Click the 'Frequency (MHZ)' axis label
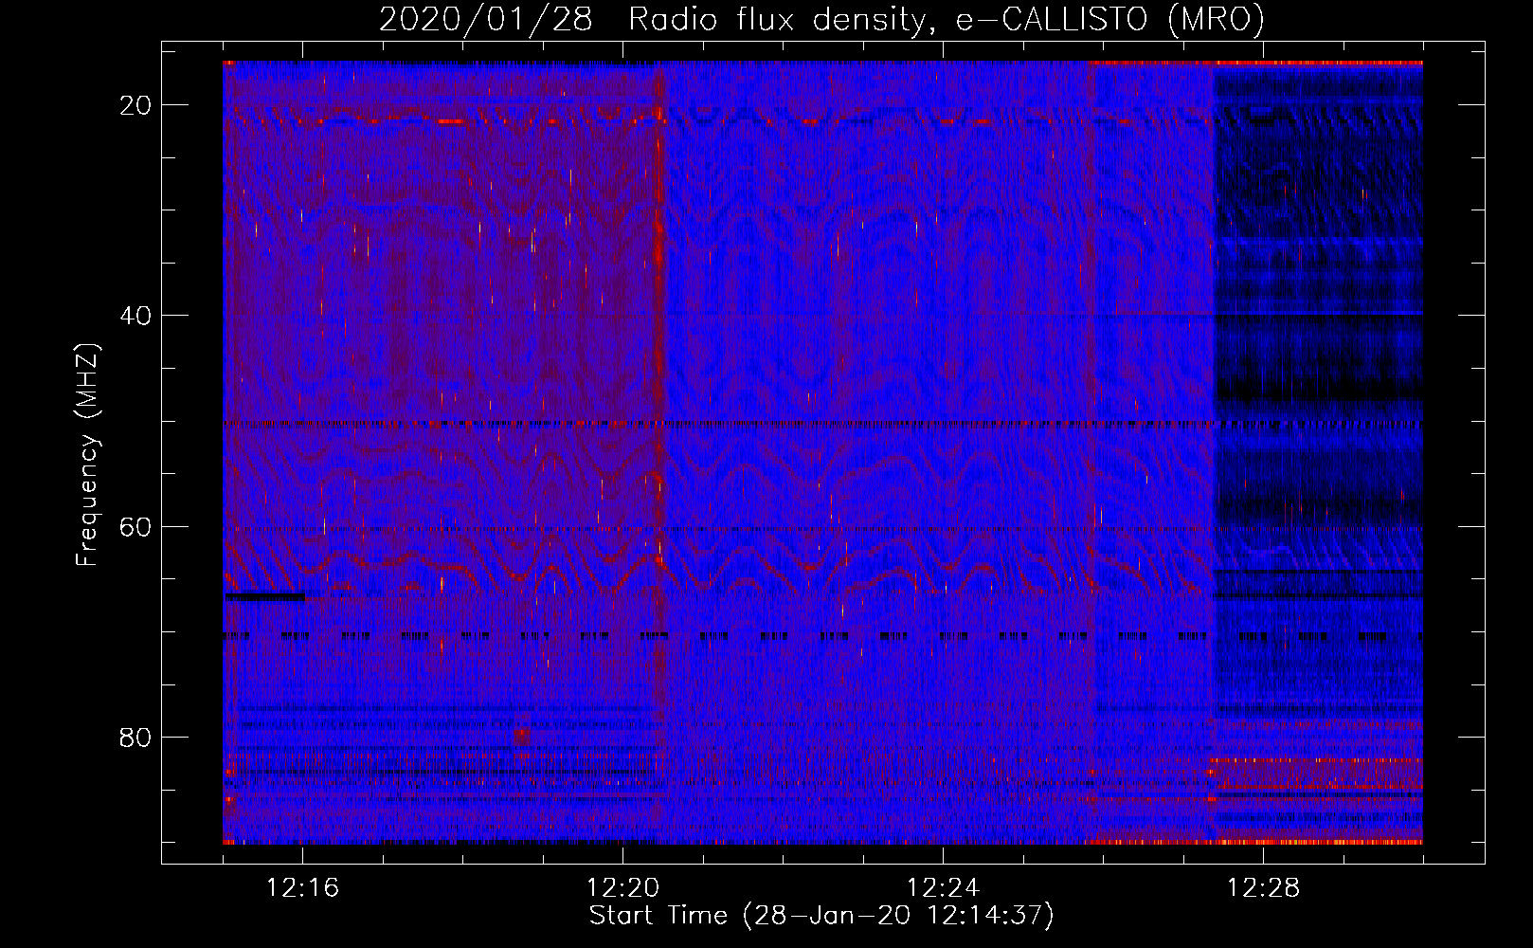 (x=87, y=455)
